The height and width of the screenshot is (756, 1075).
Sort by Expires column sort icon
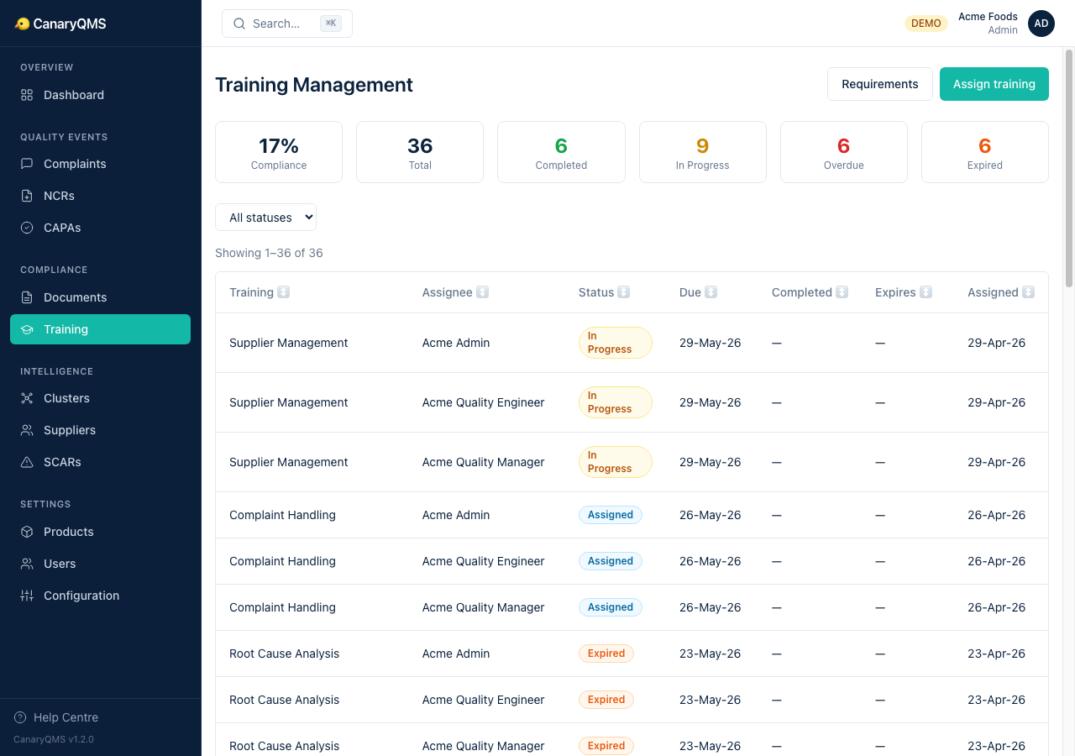tap(926, 292)
